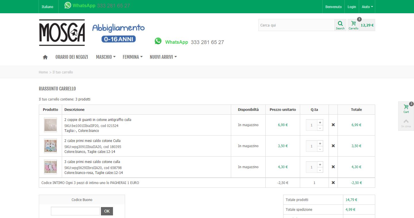Open the header Carrello cart icon
The height and width of the screenshot is (218, 414).
353,25
